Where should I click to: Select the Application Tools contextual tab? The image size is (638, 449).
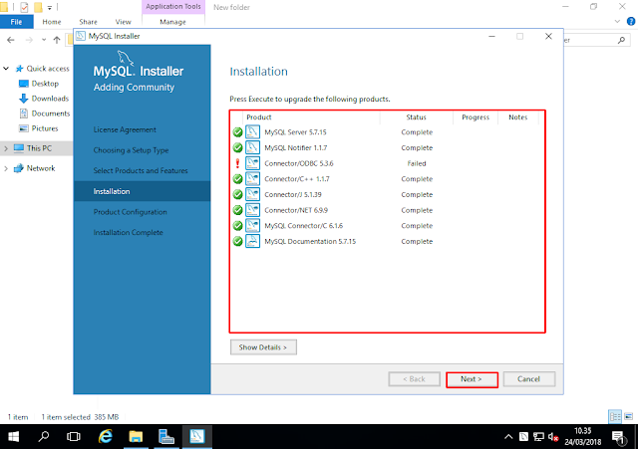pyautogui.click(x=173, y=7)
